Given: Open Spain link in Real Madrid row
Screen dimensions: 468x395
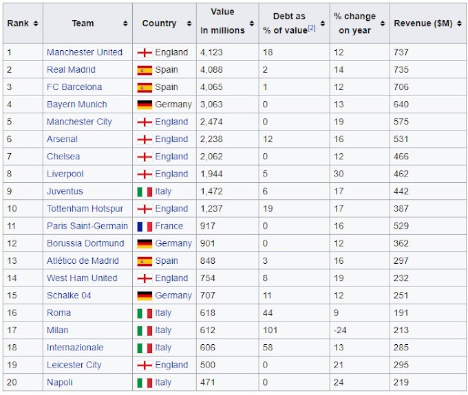Looking at the screenshot, I should [x=167, y=69].
